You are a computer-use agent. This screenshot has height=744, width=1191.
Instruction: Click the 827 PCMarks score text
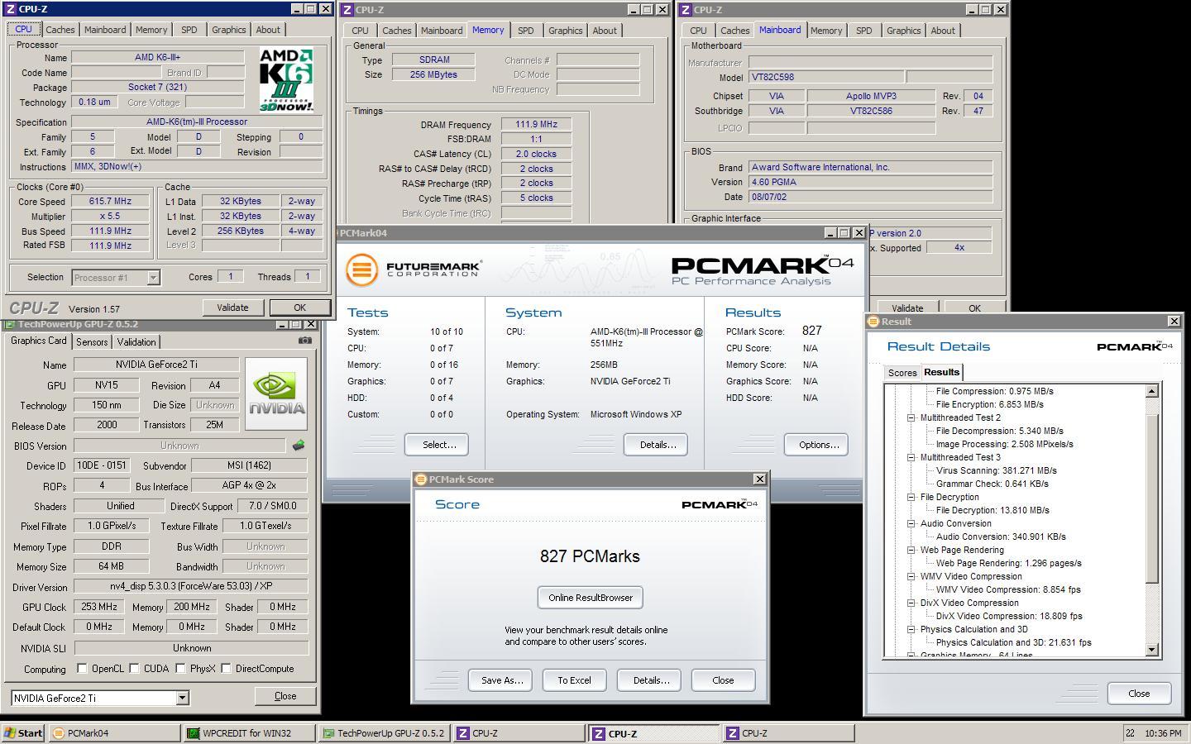590,556
